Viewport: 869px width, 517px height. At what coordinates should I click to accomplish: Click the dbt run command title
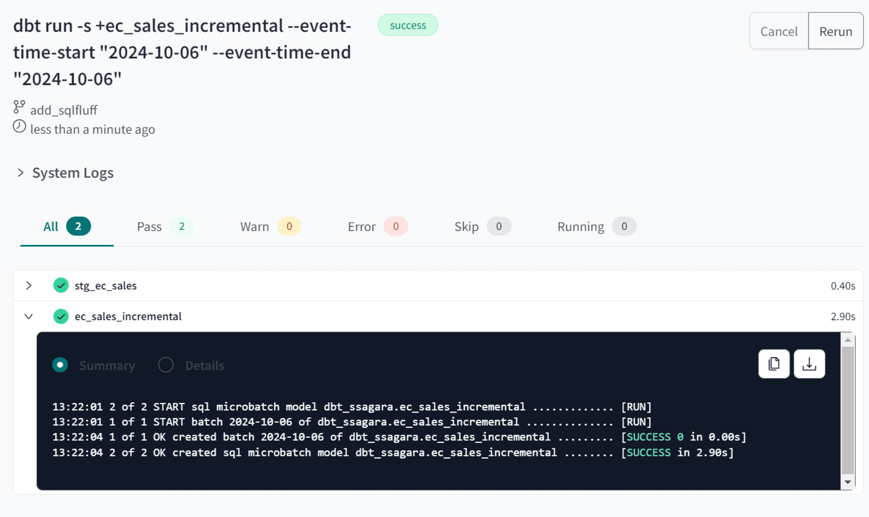click(x=182, y=52)
